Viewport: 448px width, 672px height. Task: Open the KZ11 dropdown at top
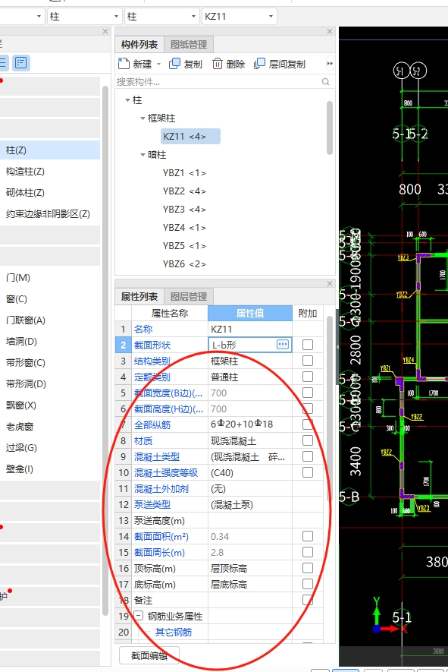click(x=240, y=16)
